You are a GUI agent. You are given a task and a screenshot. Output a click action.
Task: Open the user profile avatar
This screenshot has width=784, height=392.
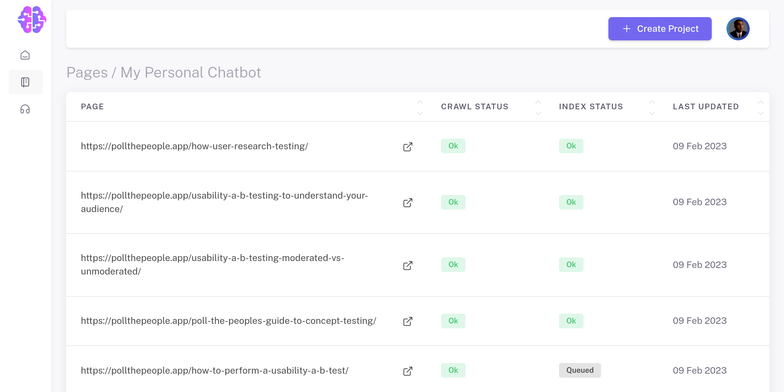[737, 29]
